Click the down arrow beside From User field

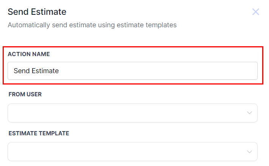click(x=249, y=113)
